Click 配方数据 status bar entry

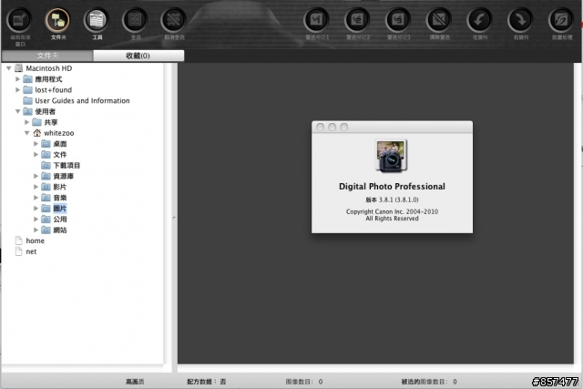tap(206, 382)
